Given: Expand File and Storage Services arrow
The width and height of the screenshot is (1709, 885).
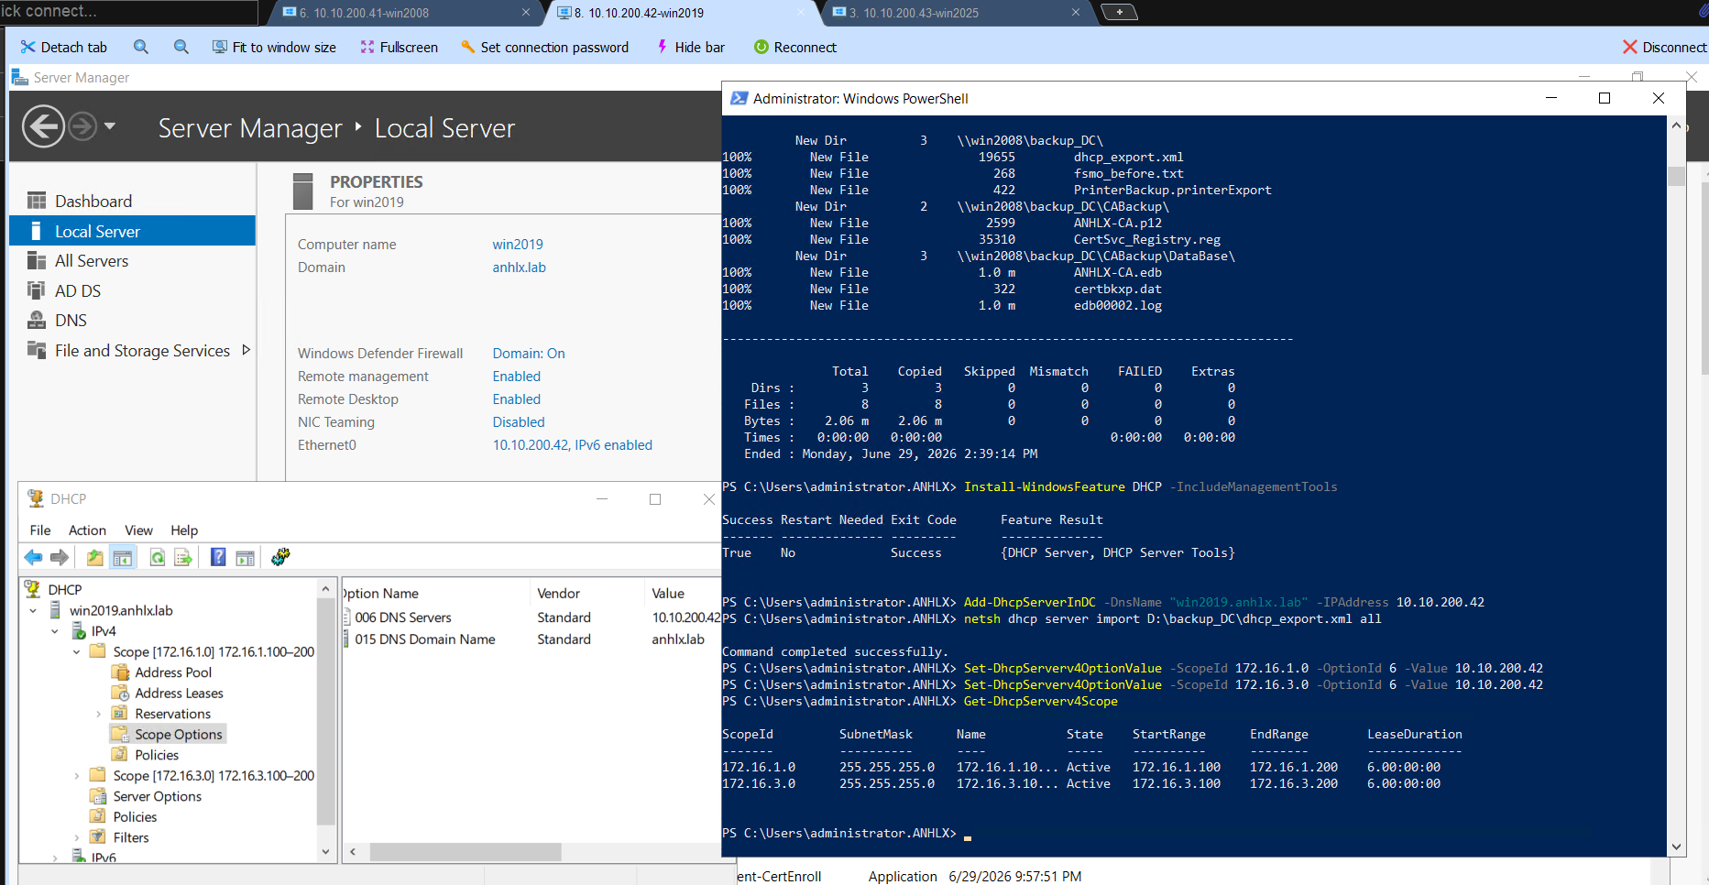Looking at the screenshot, I should 246,350.
